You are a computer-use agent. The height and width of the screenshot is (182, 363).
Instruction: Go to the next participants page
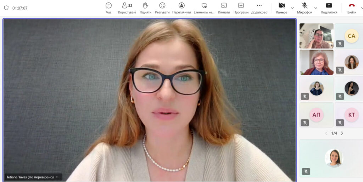tap(342, 133)
